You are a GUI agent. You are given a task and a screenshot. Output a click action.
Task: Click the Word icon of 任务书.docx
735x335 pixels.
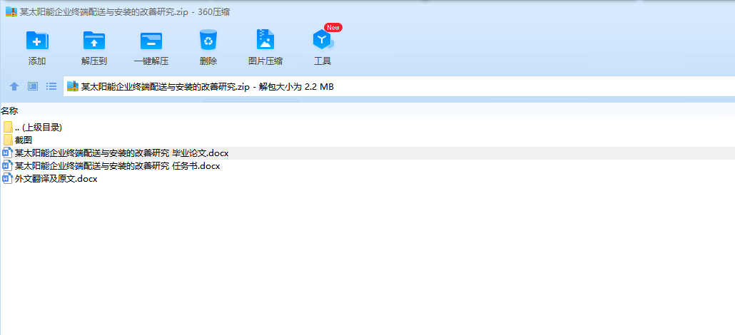[x=8, y=166]
